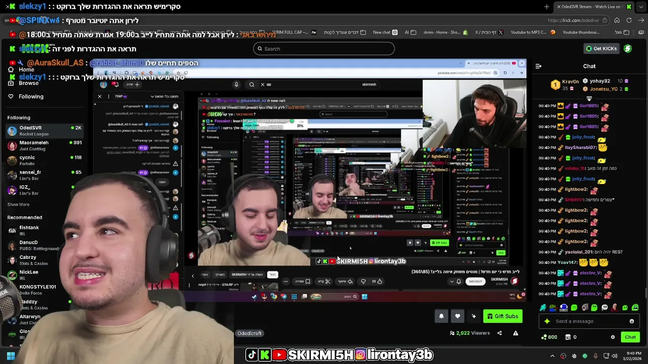Follow the channel with the heart icon
This screenshot has width=648, height=364.
click(x=457, y=316)
